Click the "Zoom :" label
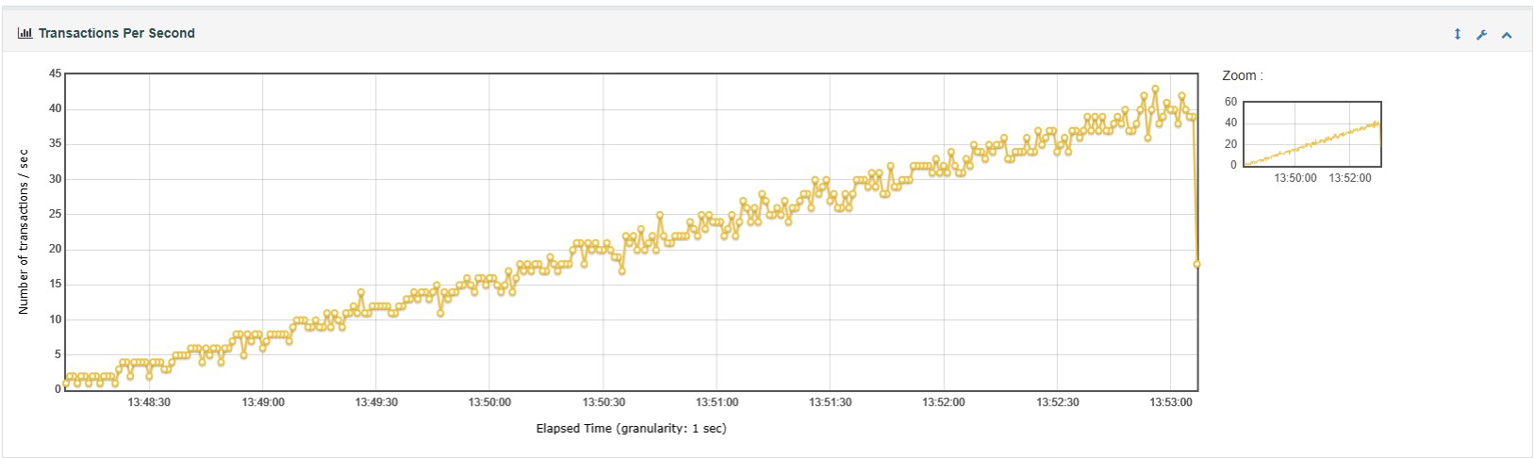The image size is (1534, 458). (x=1242, y=75)
